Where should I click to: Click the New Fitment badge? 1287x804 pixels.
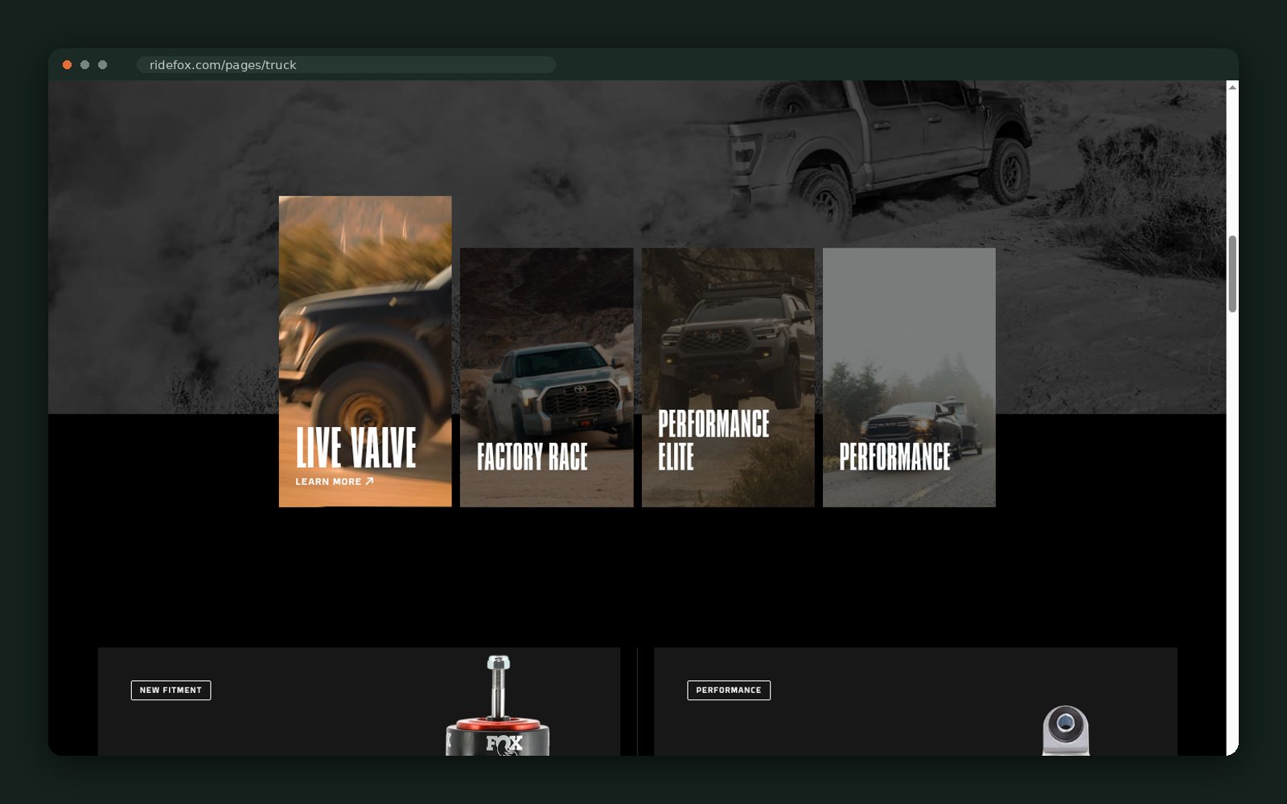tap(171, 690)
